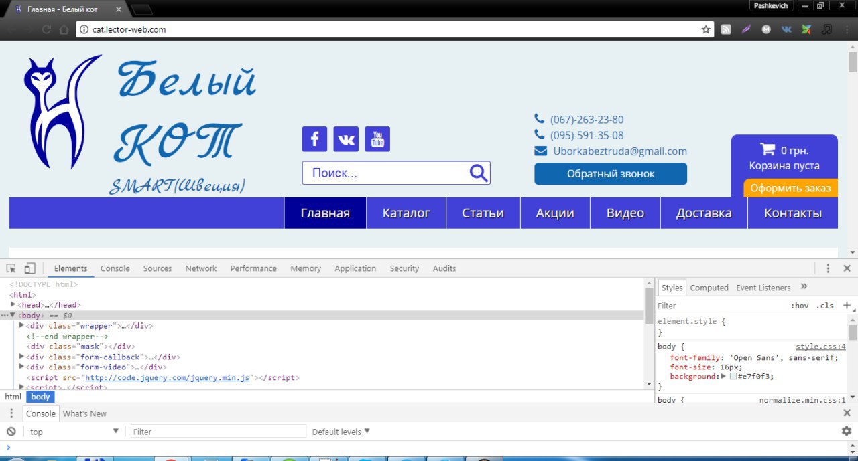
Task: Open the Performance tab
Action: pyautogui.click(x=253, y=268)
